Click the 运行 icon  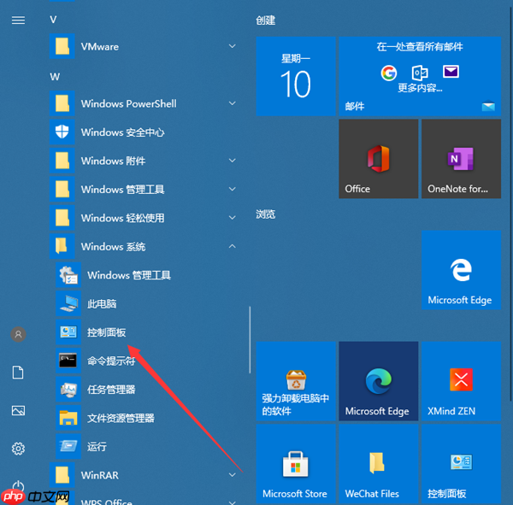(68, 446)
